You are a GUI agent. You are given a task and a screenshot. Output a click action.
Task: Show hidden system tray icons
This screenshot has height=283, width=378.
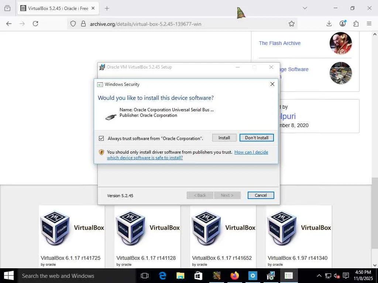pyautogui.click(x=319, y=276)
